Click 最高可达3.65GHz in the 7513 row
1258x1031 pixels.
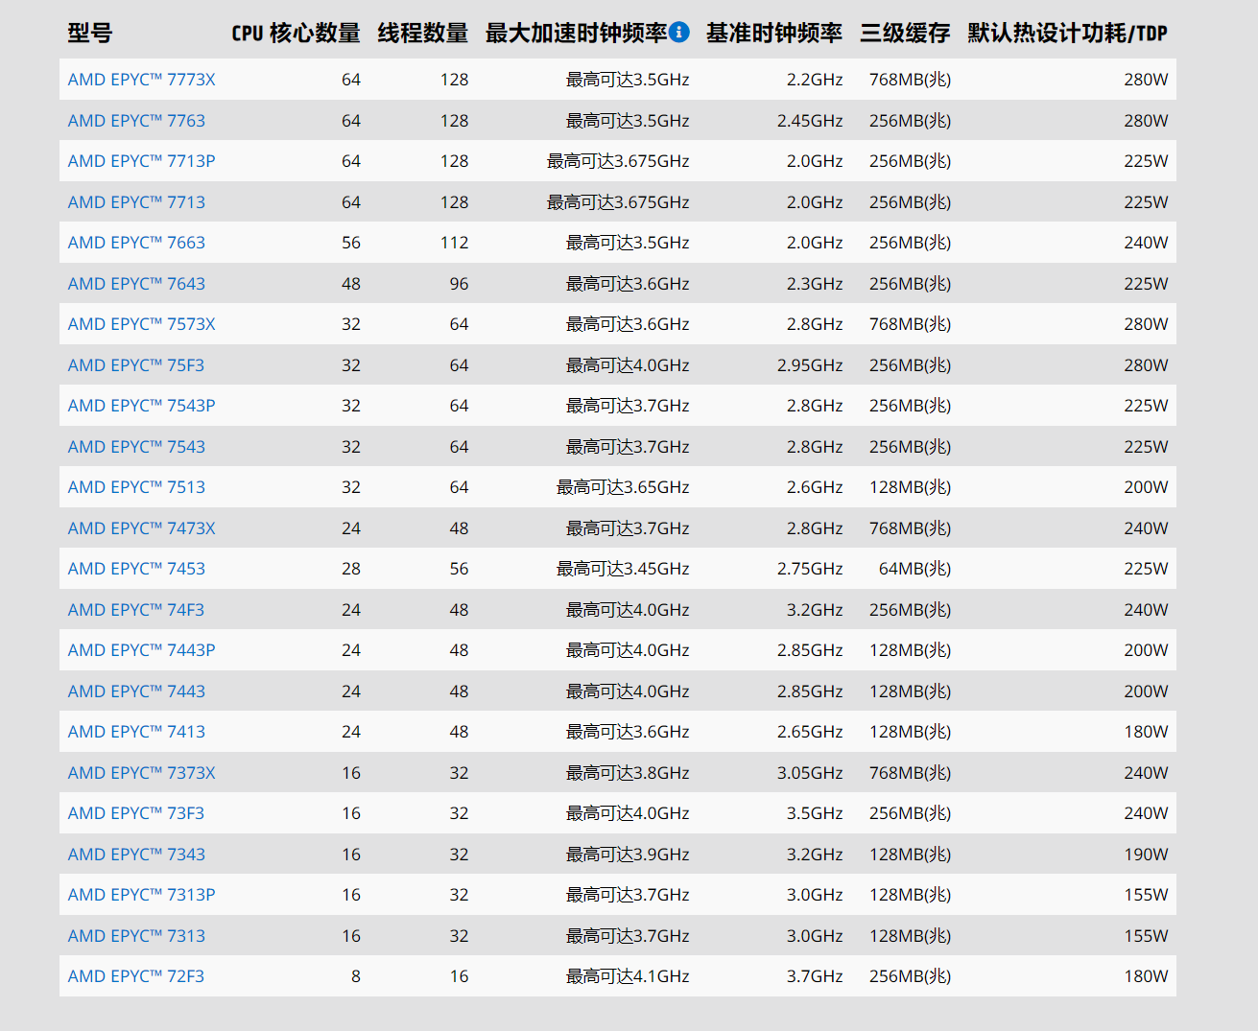tap(623, 487)
